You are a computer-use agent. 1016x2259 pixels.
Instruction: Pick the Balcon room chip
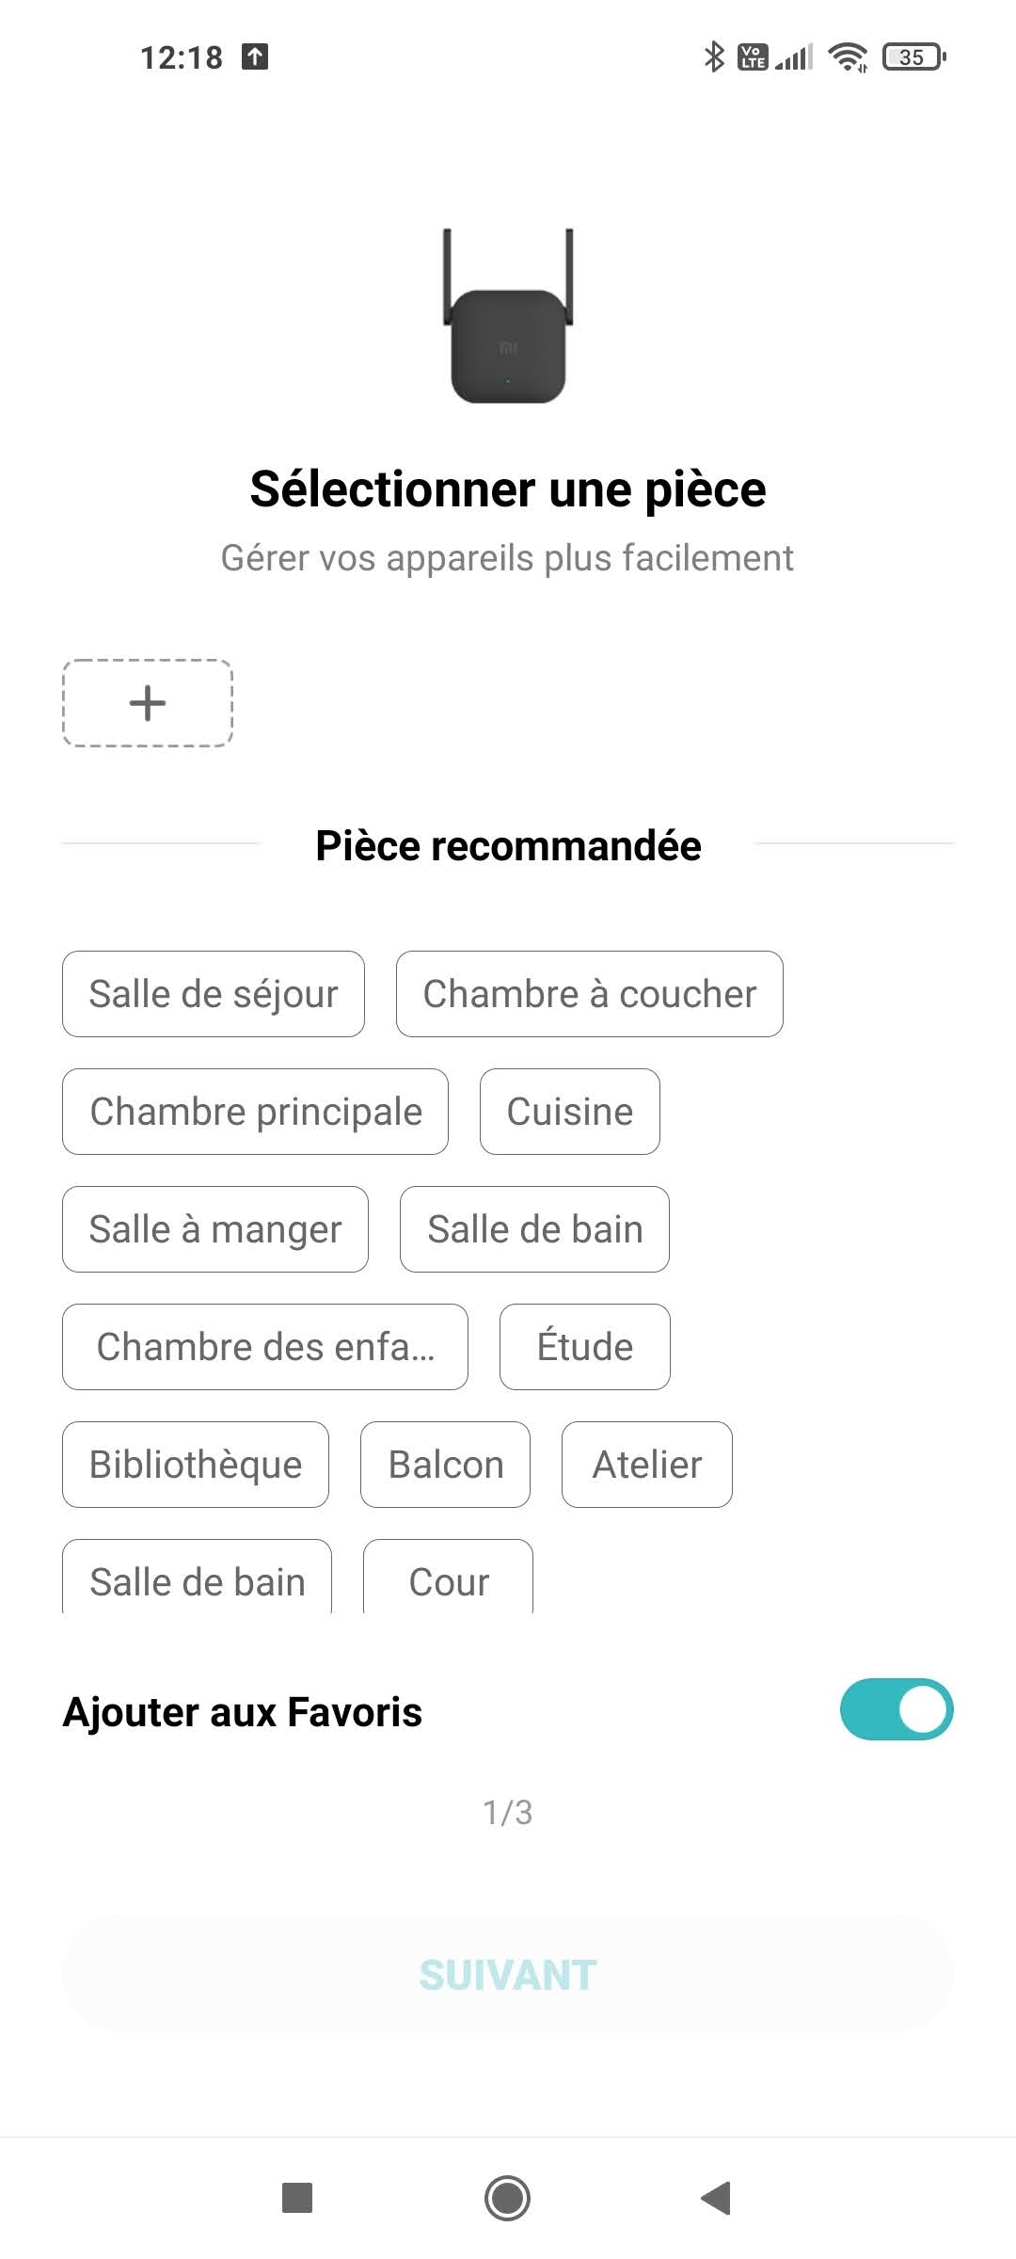445,1465
